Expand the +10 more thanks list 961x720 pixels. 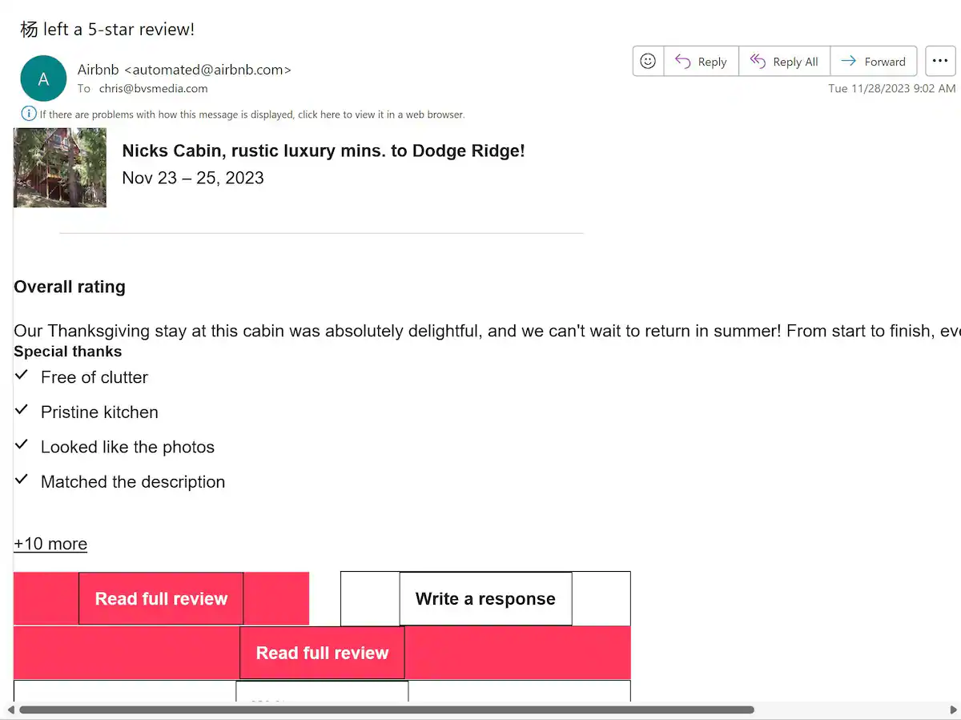(50, 544)
